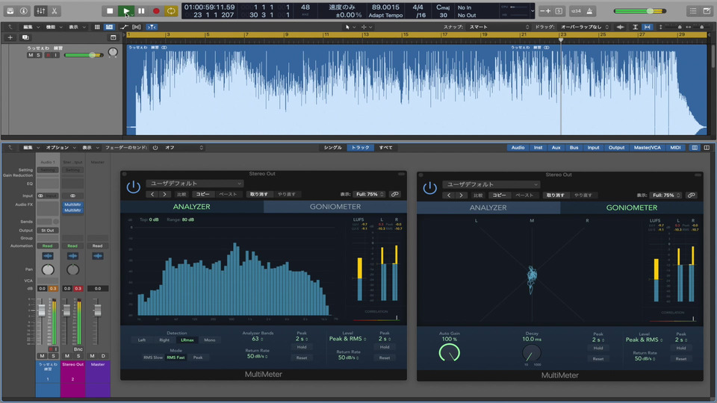
Task: Select Mono detection mode
Action: 210,340
